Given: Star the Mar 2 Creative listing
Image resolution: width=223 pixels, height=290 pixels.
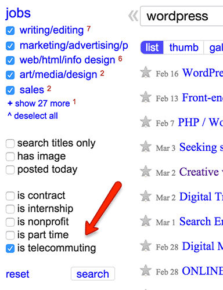Looking at the screenshot, I should pyautogui.click(x=146, y=171).
